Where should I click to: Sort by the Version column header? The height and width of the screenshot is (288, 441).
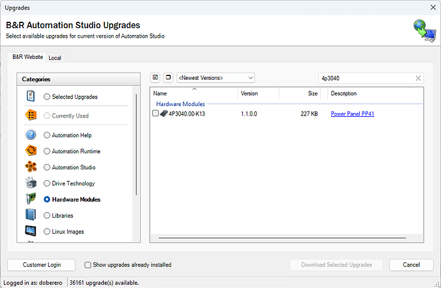tap(258, 94)
